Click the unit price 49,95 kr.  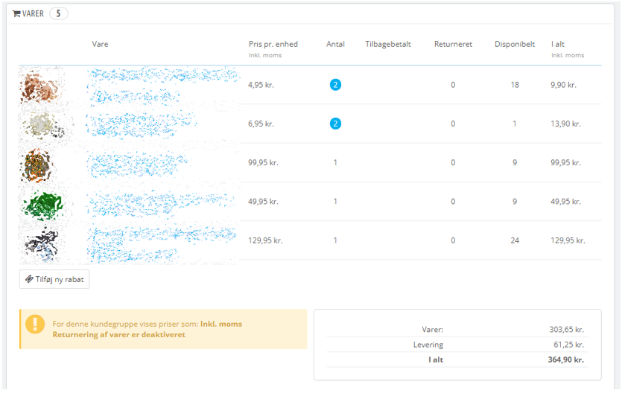click(x=263, y=202)
